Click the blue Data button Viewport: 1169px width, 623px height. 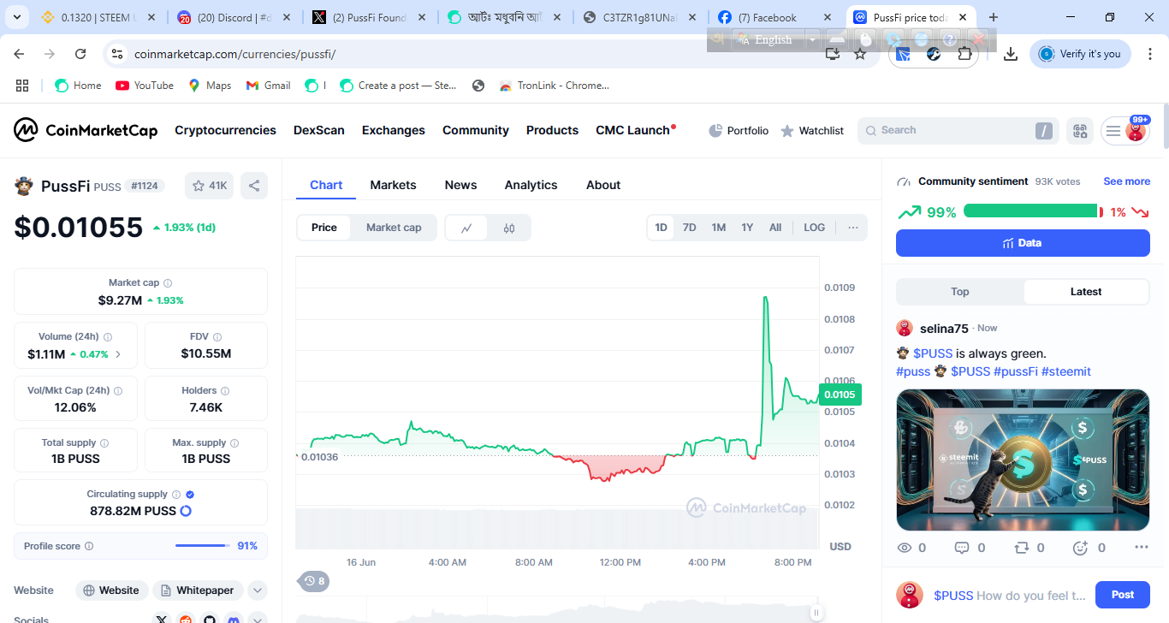click(x=1023, y=243)
